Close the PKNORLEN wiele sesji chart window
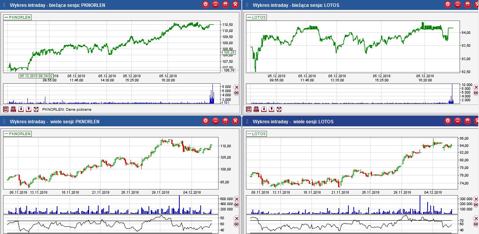The height and width of the screenshot is (234, 479). (235, 121)
